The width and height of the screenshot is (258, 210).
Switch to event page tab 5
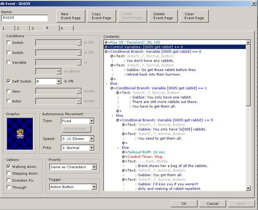click(66, 28)
